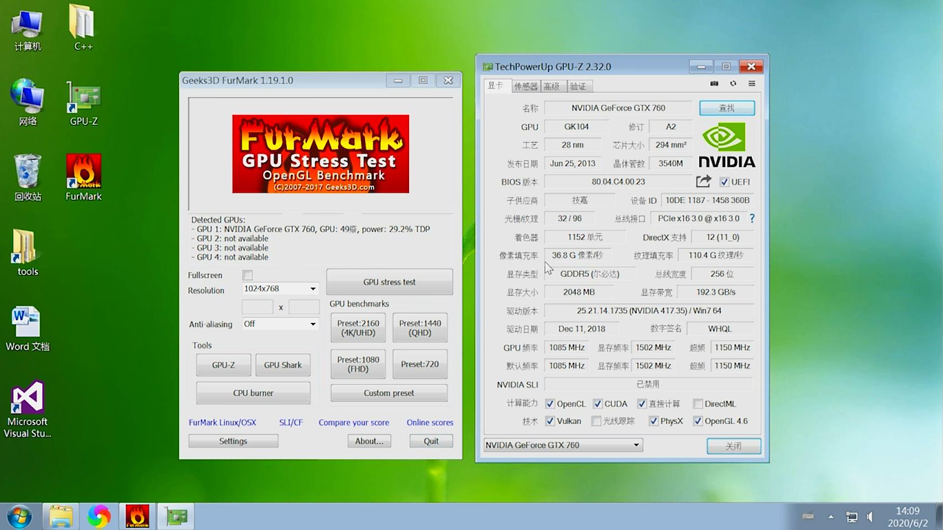Switch to the sensors tab in GPU-Z
The width and height of the screenshot is (943, 530).
(x=525, y=86)
